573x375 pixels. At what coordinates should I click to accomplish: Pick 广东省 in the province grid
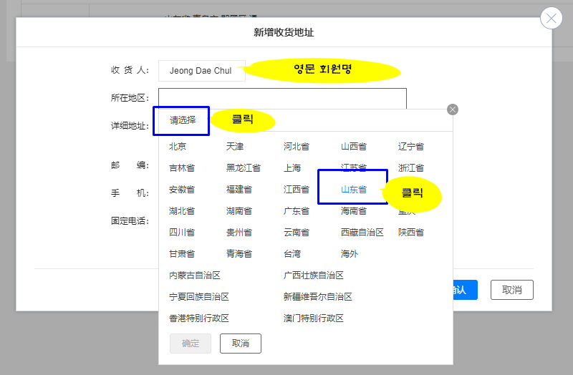click(x=296, y=211)
